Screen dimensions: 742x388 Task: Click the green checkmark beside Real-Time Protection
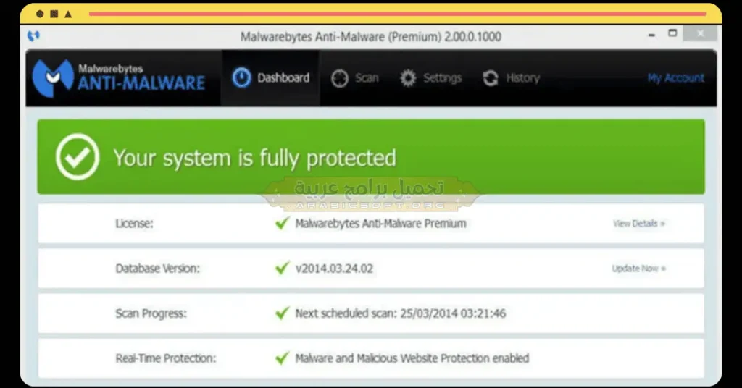click(282, 358)
